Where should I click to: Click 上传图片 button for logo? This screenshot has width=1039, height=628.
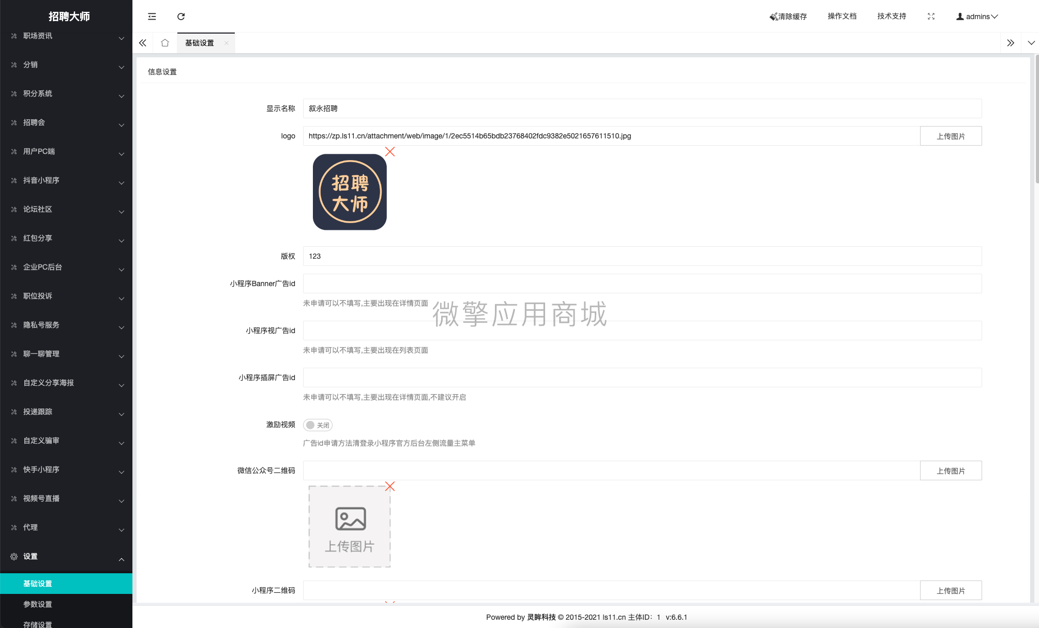pos(951,136)
